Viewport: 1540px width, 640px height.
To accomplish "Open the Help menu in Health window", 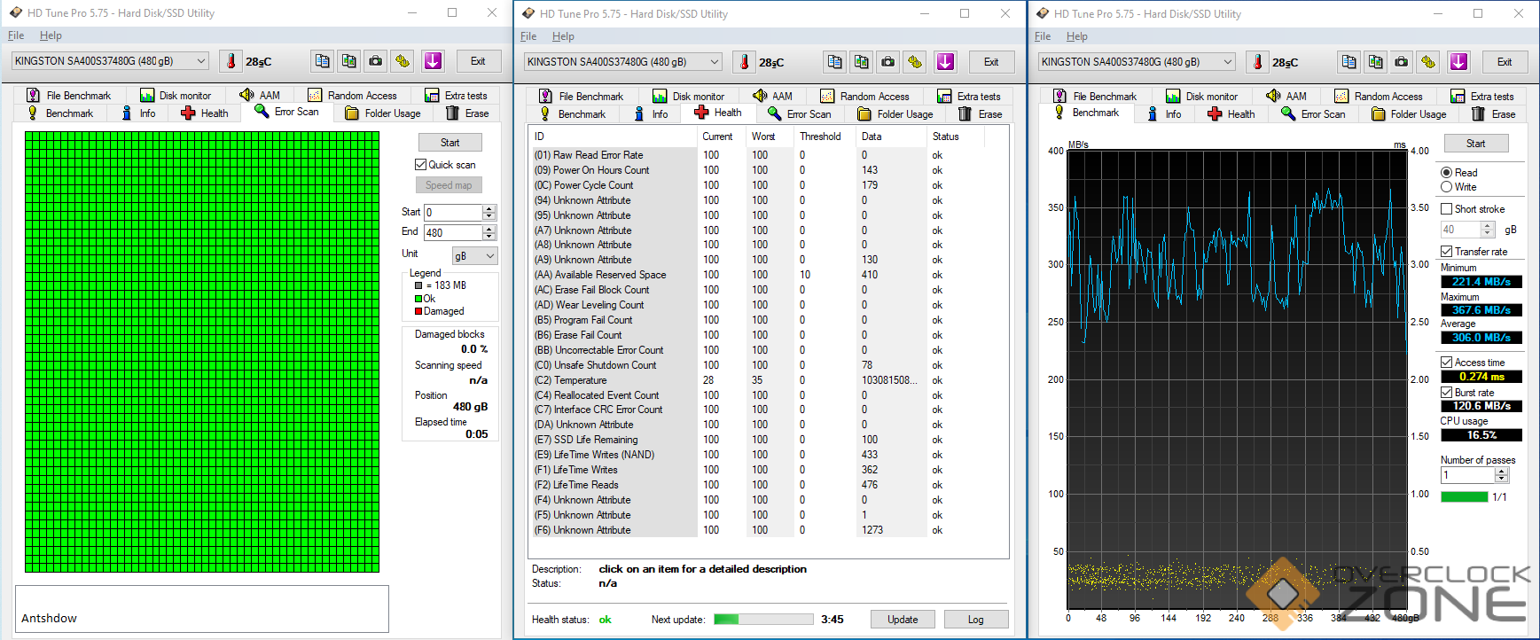I will click(563, 36).
